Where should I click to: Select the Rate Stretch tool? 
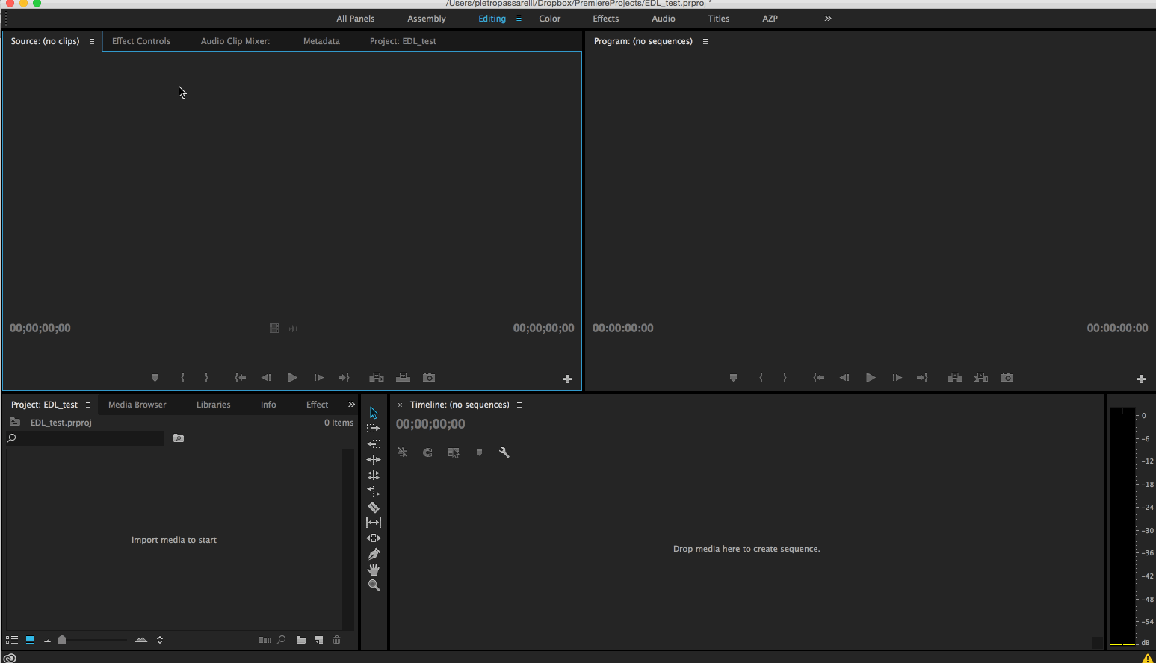pyautogui.click(x=374, y=491)
